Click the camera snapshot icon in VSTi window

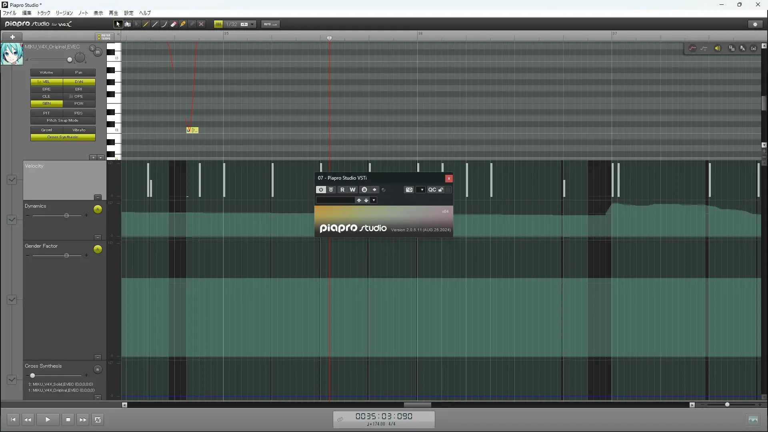click(x=409, y=190)
